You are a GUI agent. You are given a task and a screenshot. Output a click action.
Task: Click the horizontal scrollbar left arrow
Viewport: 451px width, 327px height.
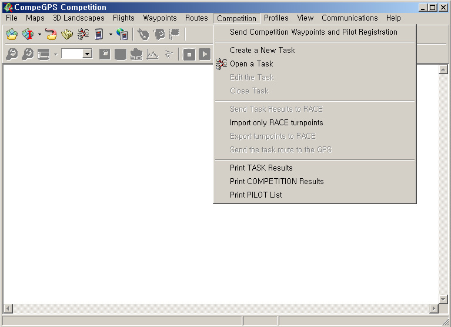pos(8,309)
